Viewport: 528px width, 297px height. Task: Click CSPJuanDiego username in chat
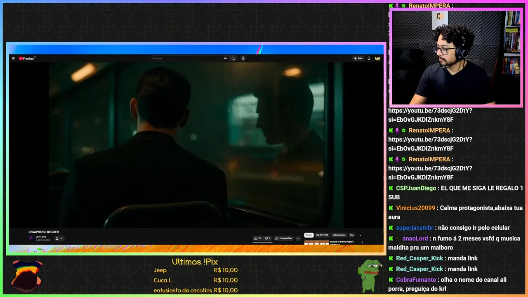[416, 188]
